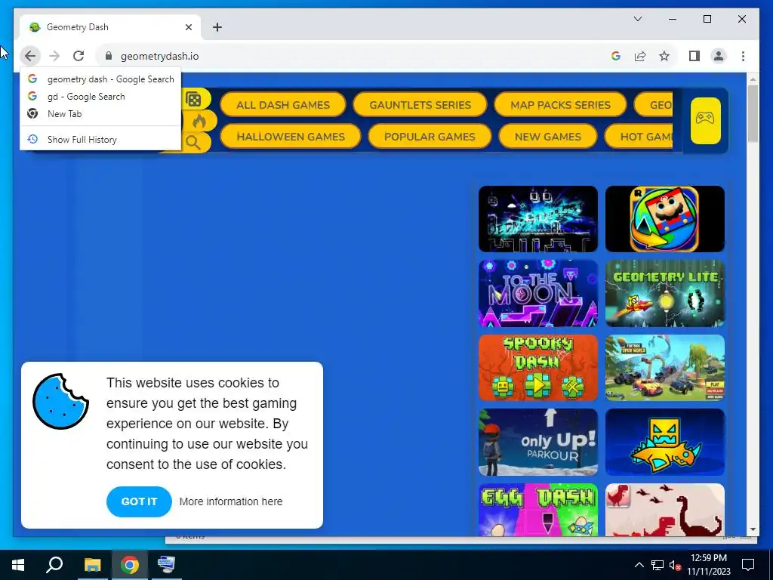The image size is (773, 580).
Task: Open MAP PACKS SERIES category
Action: tap(560, 104)
